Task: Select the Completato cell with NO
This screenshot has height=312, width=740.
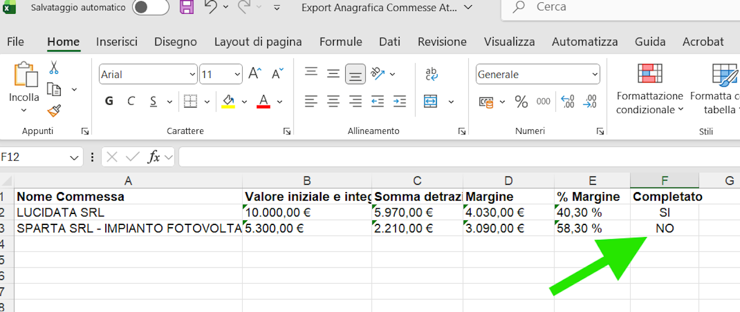Action: coord(664,228)
